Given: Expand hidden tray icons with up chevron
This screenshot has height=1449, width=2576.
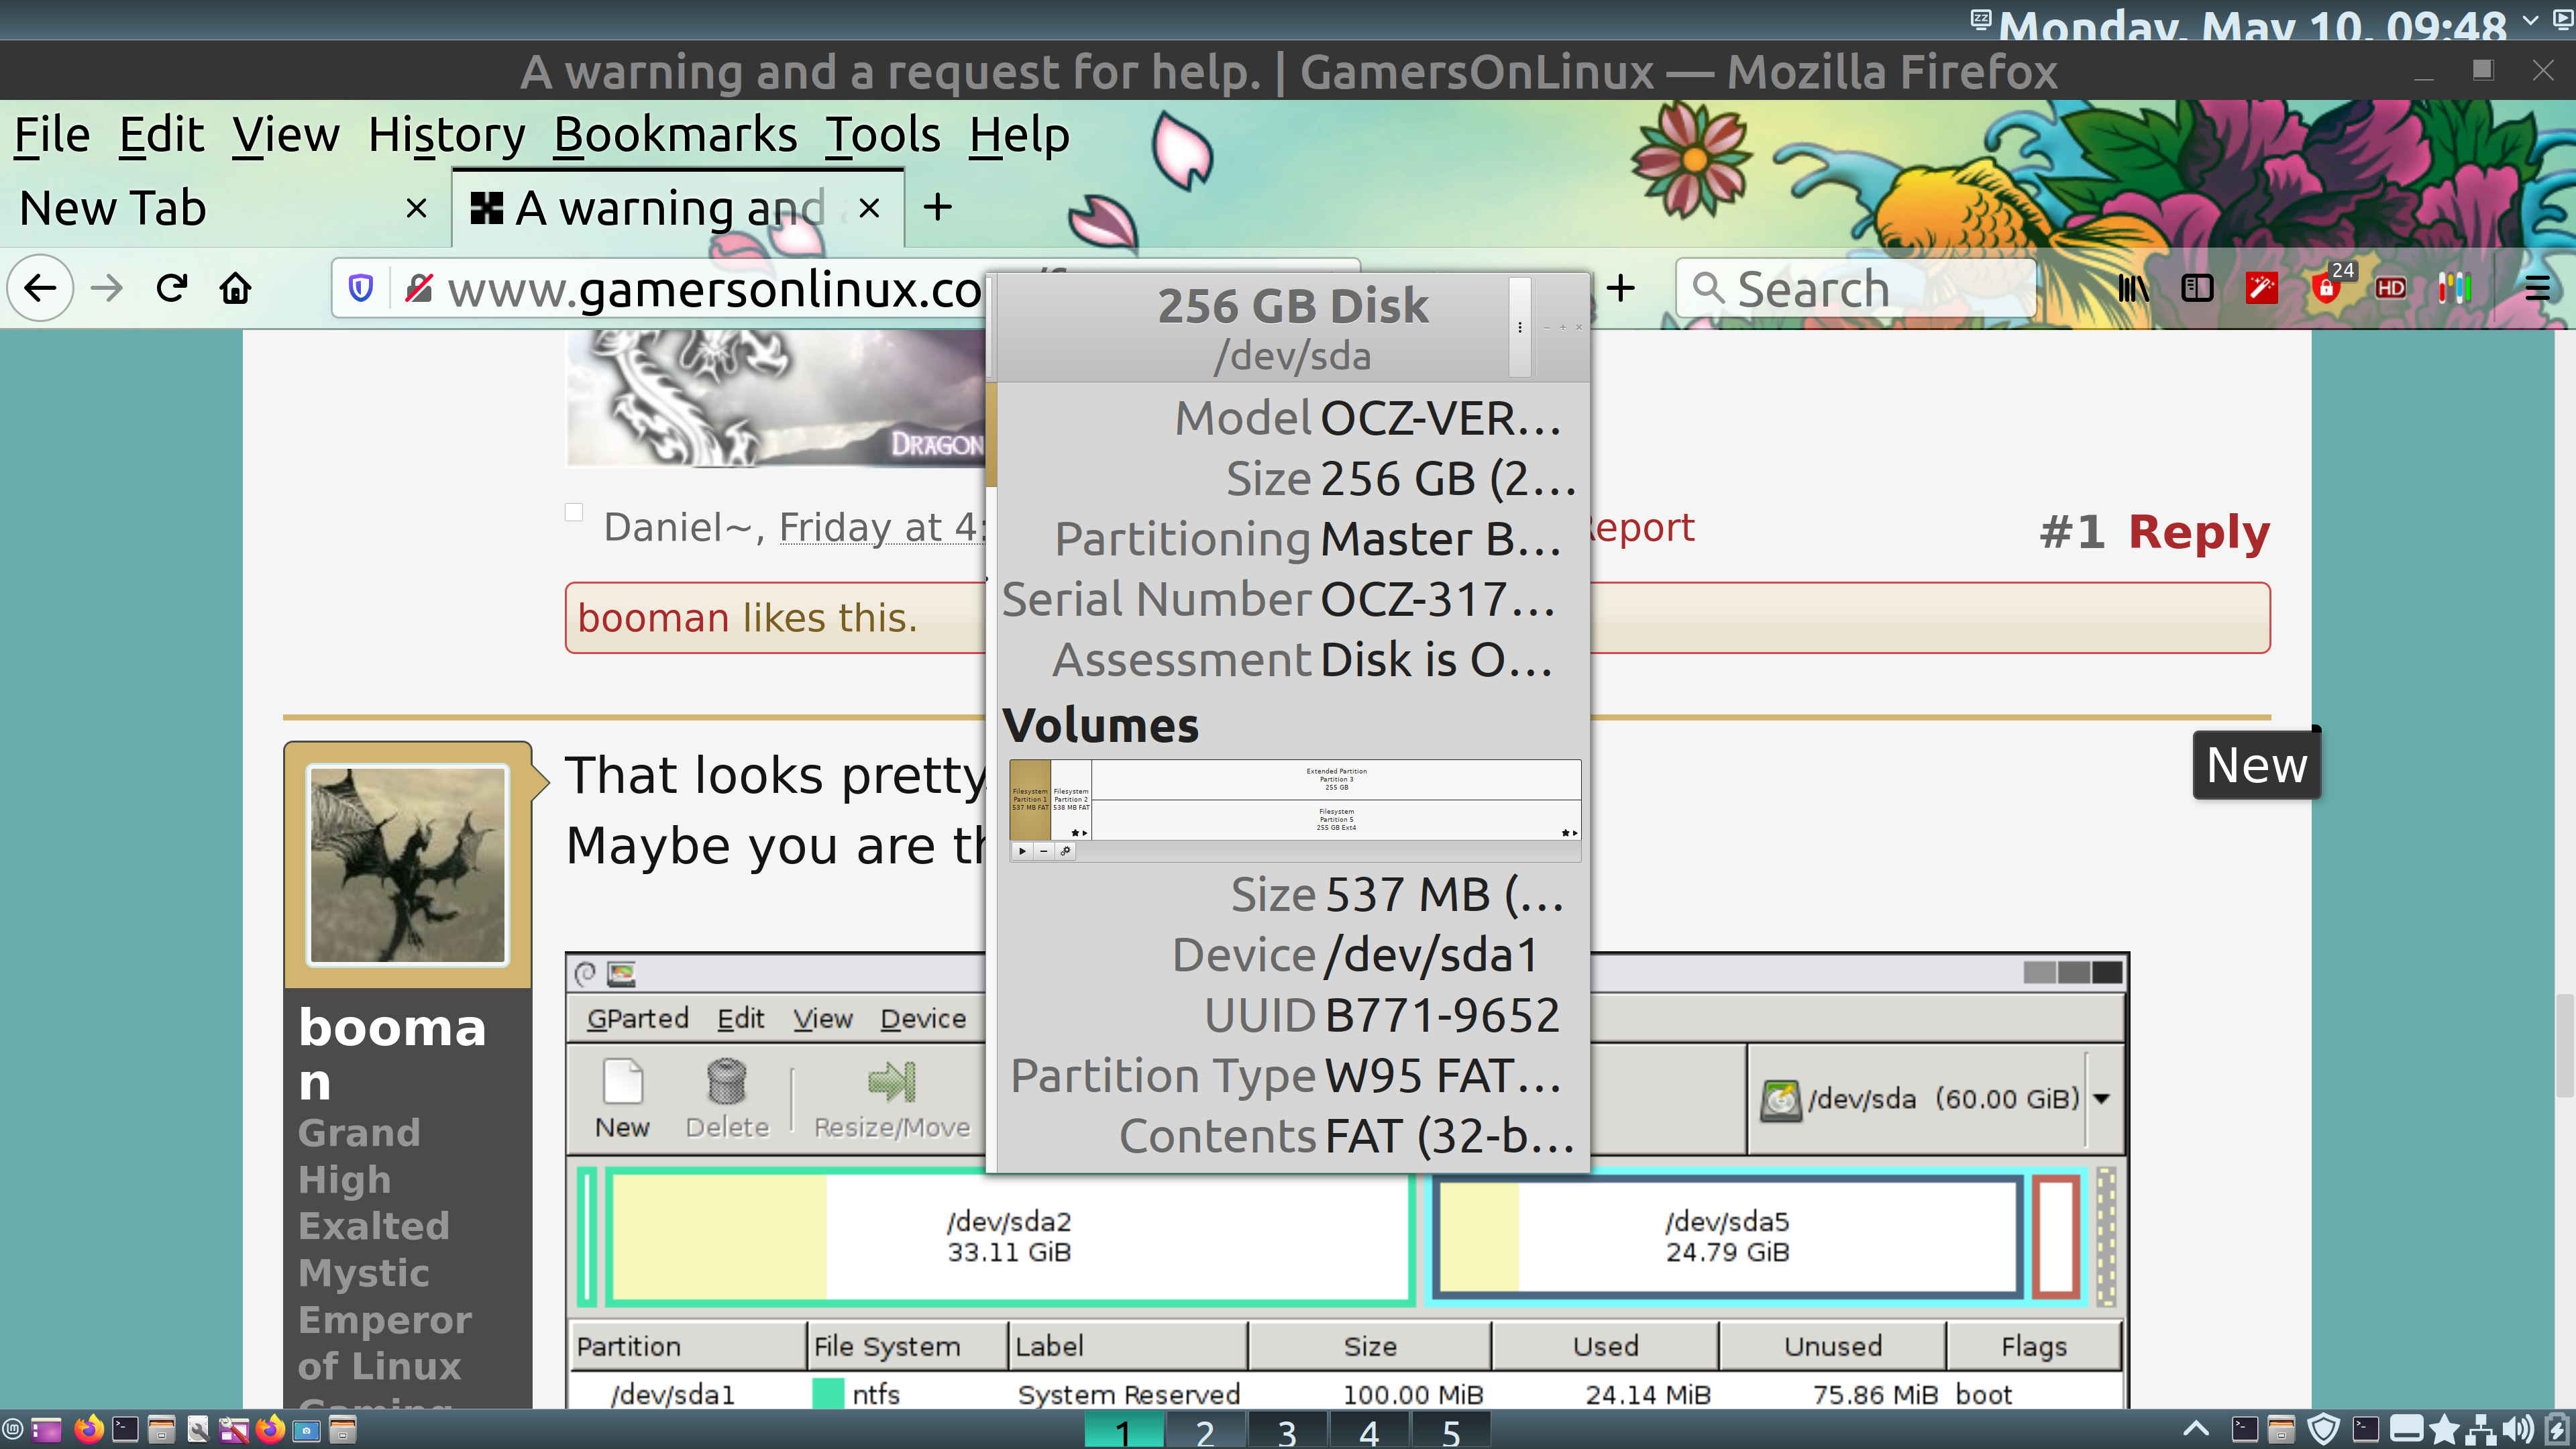Looking at the screenshot, I should (x=2196, y=1429).
